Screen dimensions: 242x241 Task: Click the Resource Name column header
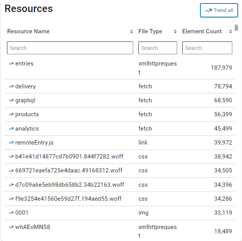(x=28, y=31)
